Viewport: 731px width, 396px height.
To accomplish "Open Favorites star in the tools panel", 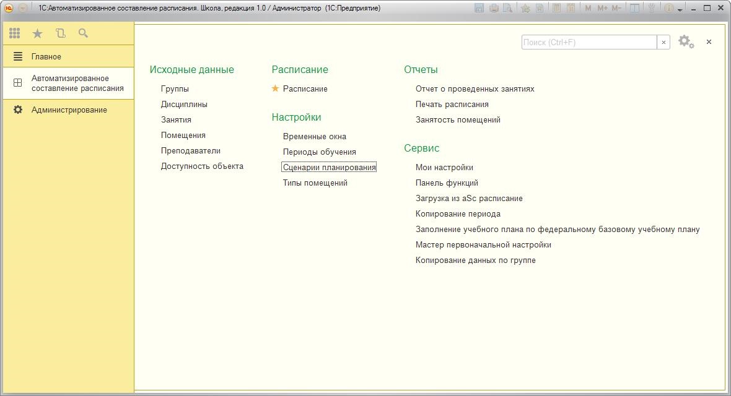I will [x=37, y=33].
